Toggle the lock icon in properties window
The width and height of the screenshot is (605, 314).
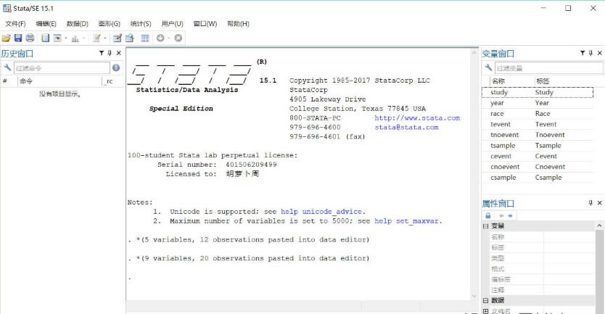point(488,215)
